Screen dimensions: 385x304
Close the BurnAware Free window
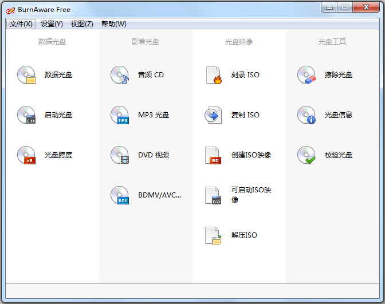[x=366, y=7]
